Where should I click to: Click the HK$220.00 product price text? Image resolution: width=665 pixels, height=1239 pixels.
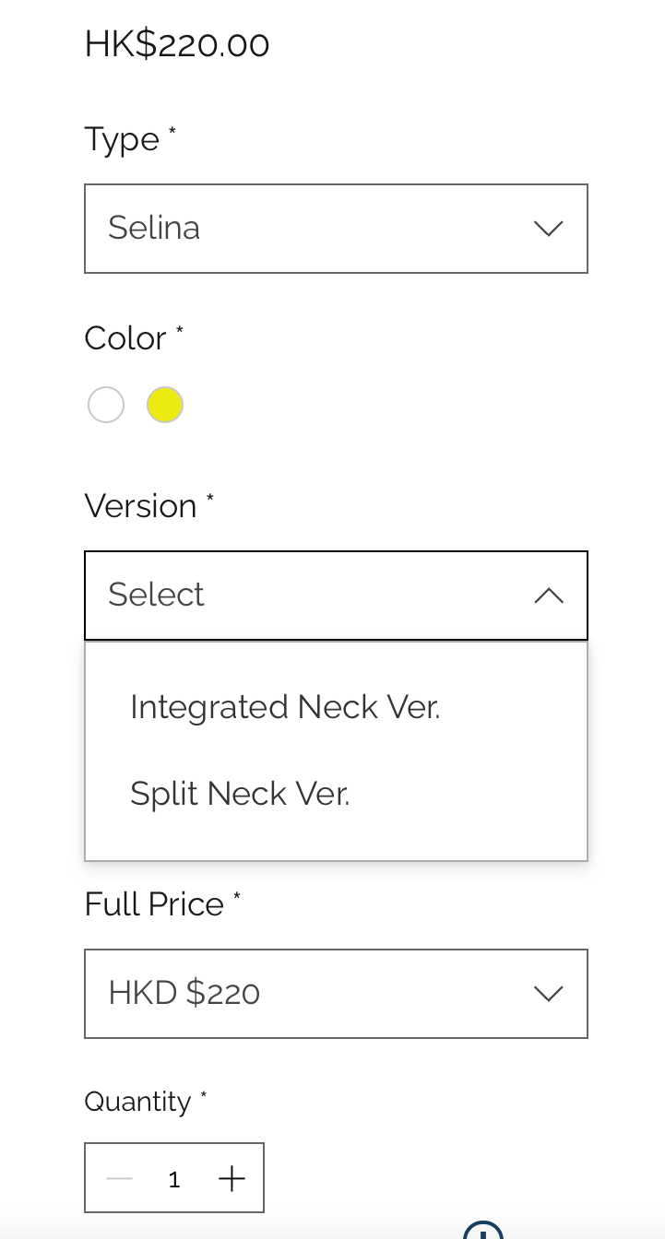177,44
